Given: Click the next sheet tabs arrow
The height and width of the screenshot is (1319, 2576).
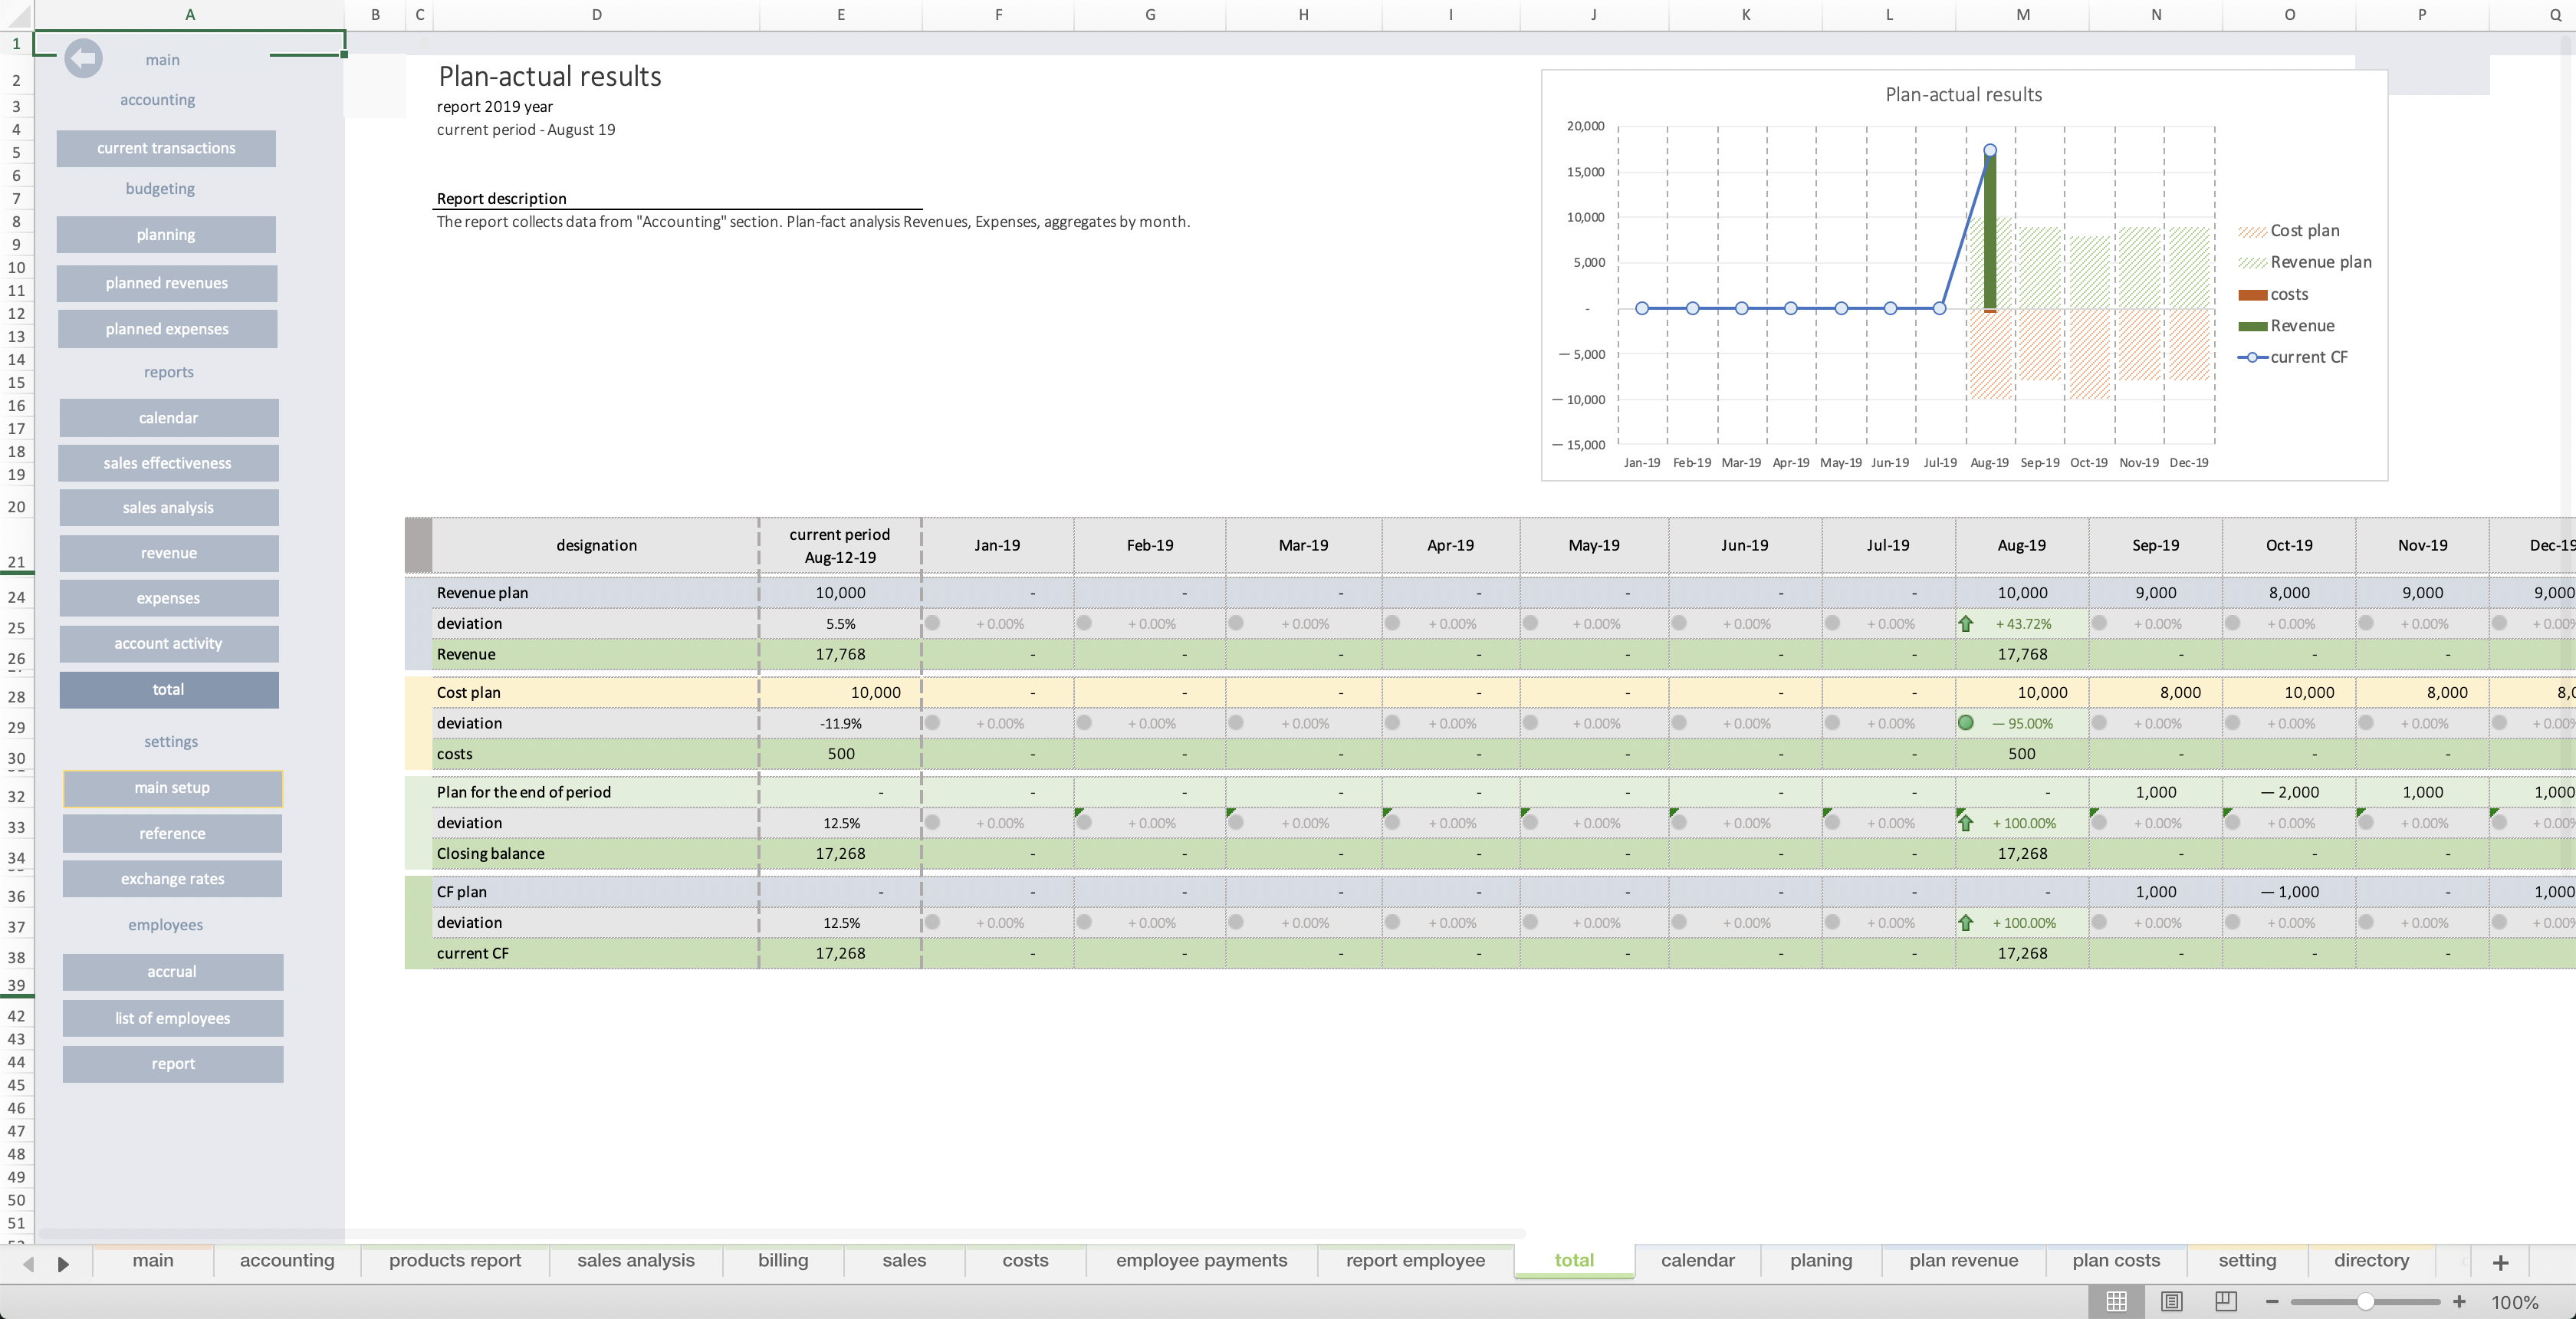Looking at the screenshot, I should point(63,1264).
